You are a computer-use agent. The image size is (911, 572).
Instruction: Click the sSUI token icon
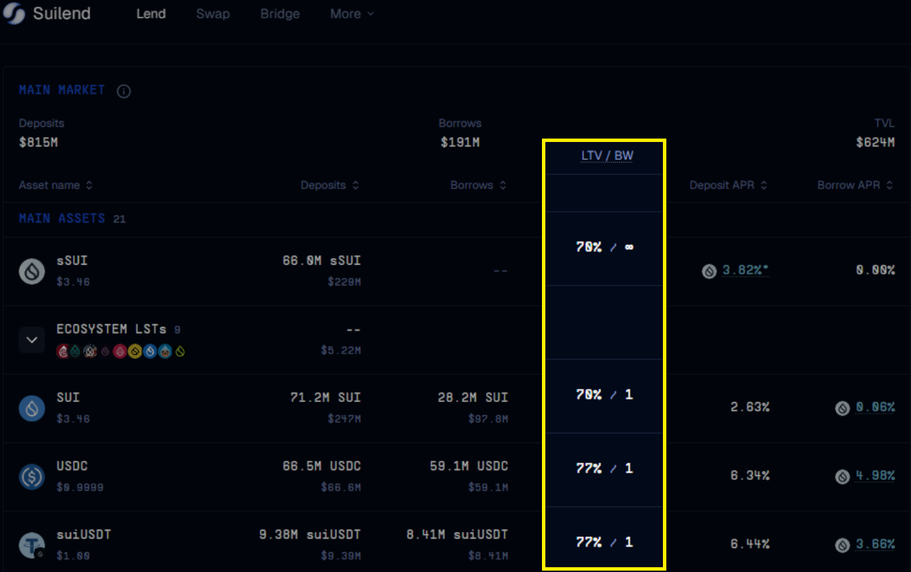pyautogui.click(x=31, y=271)
